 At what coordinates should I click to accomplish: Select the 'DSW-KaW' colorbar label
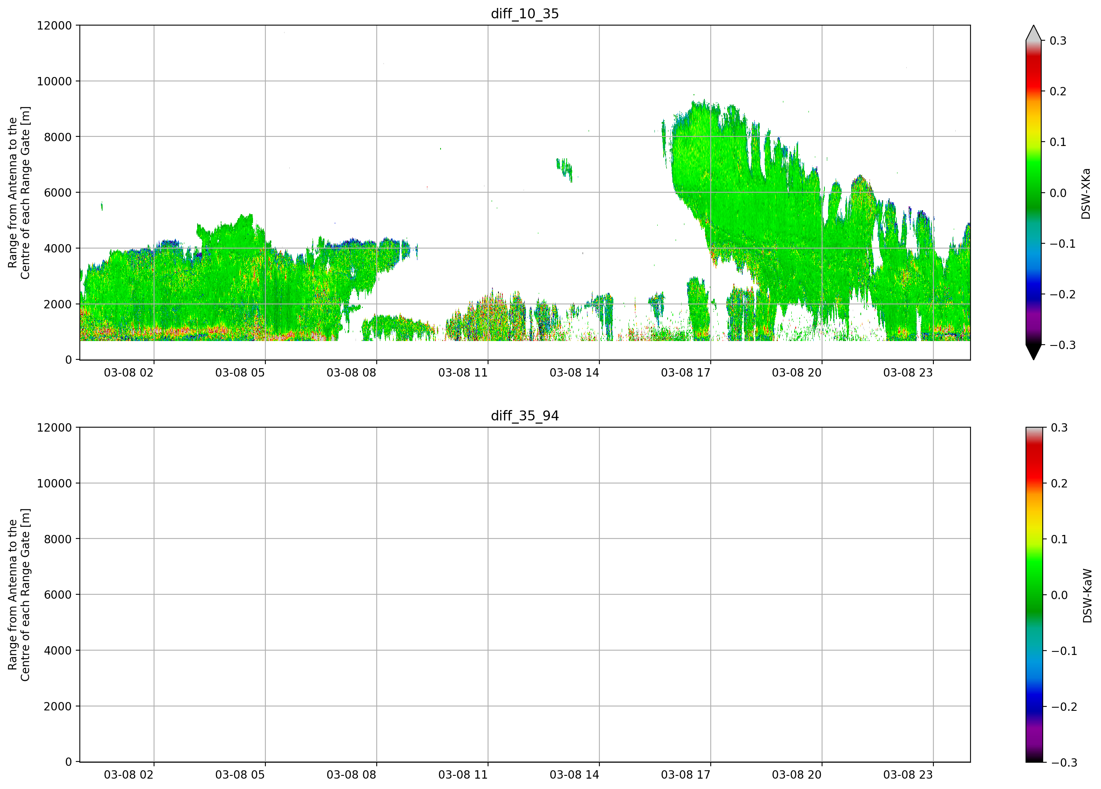pyautogui.click(x=1087, y=596)
